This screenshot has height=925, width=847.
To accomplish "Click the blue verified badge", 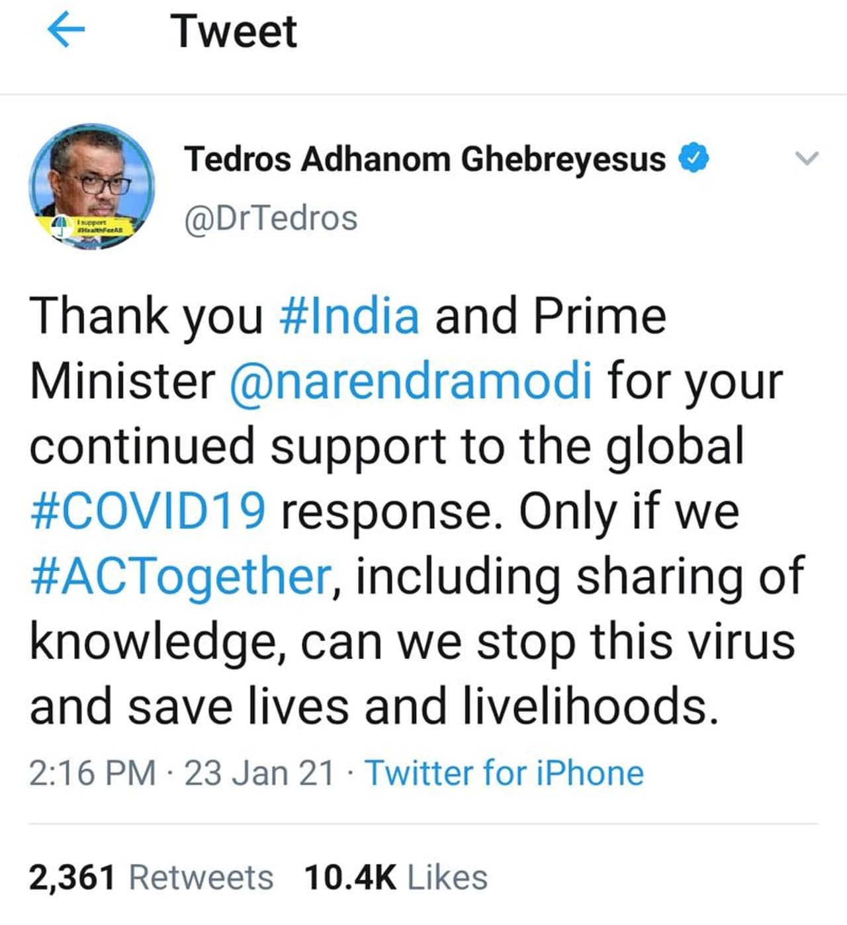I will pos(694,159).
